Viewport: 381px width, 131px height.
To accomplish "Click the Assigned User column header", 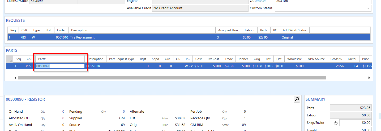I will [x=228, y=30].
